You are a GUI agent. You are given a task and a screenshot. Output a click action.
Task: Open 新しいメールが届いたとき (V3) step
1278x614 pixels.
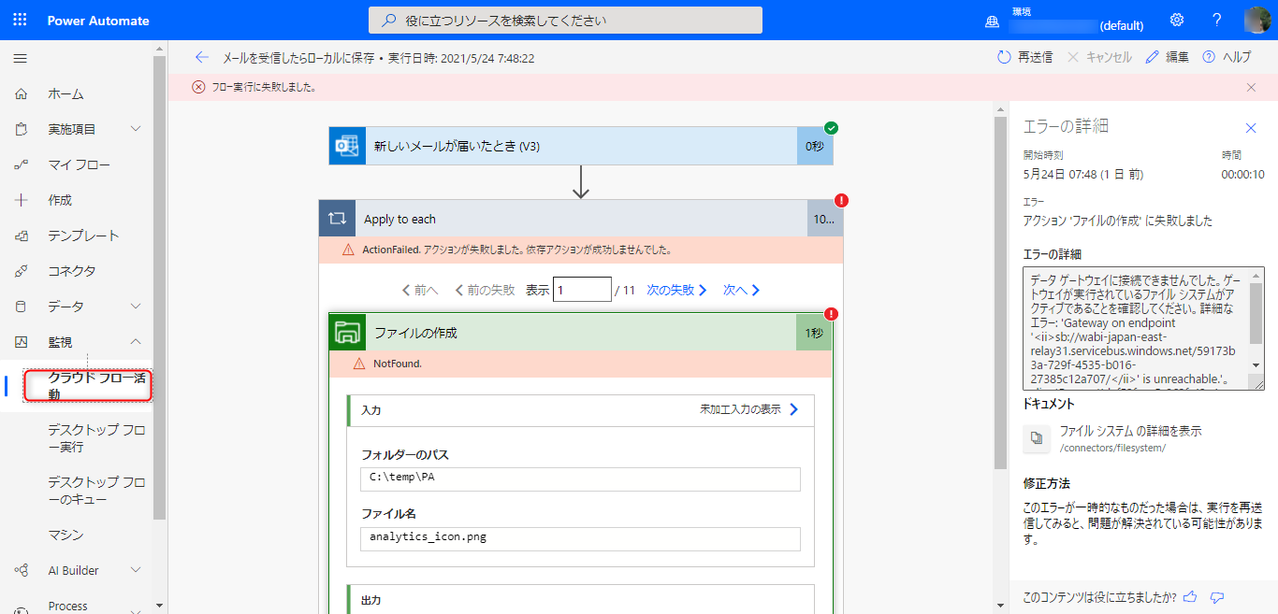[x=580, y=146]
